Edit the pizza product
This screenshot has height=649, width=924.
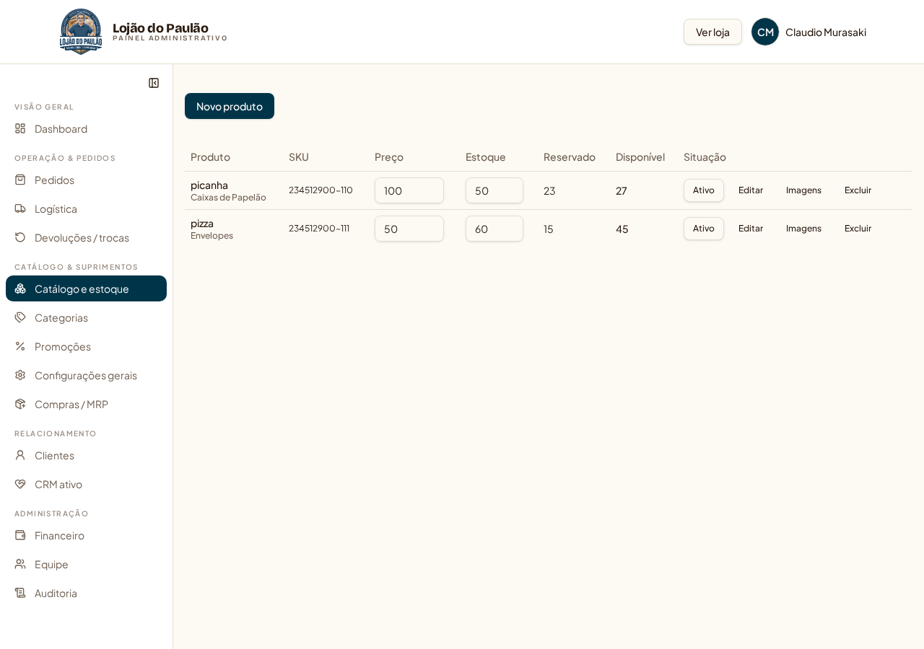point(751,229)
